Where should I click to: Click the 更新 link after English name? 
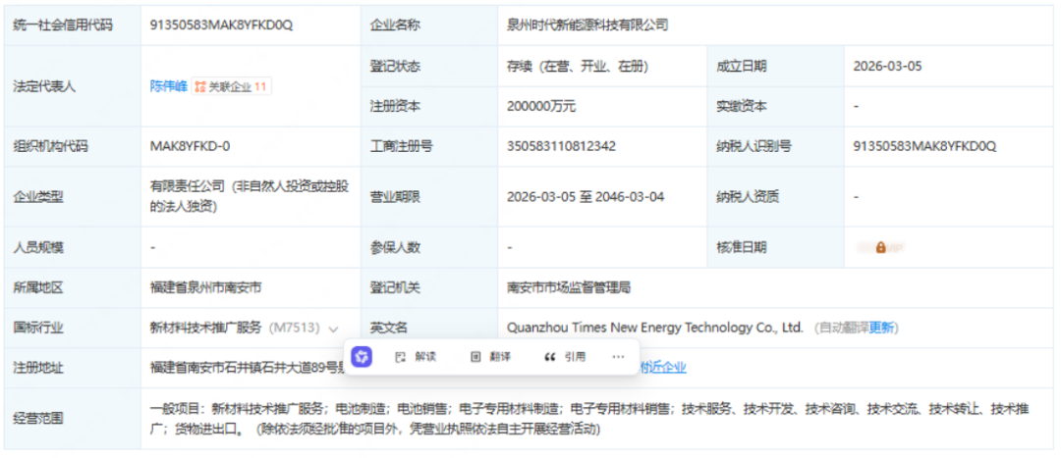[x=880, y=328]
